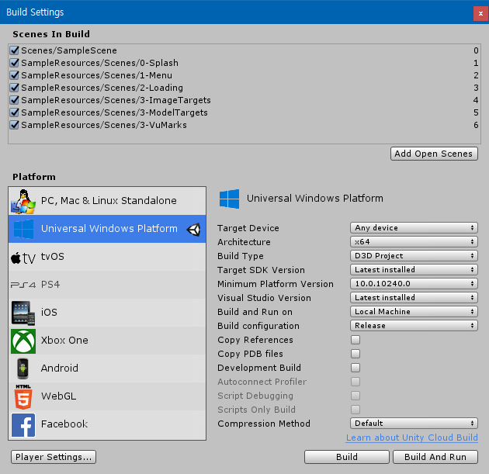Uncheck the 2-Loading scene checkbox
This screenshot has width=489, height=474.
click(14, 88)
